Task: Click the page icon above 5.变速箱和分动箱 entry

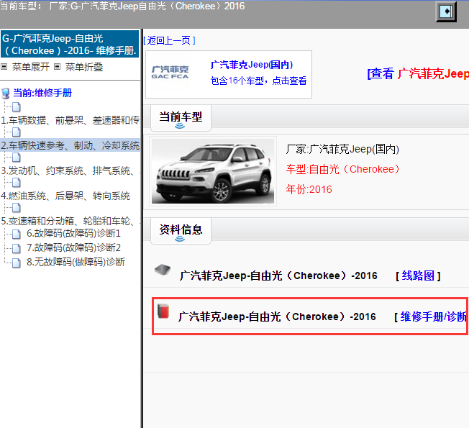Action: tap(16, 207)
